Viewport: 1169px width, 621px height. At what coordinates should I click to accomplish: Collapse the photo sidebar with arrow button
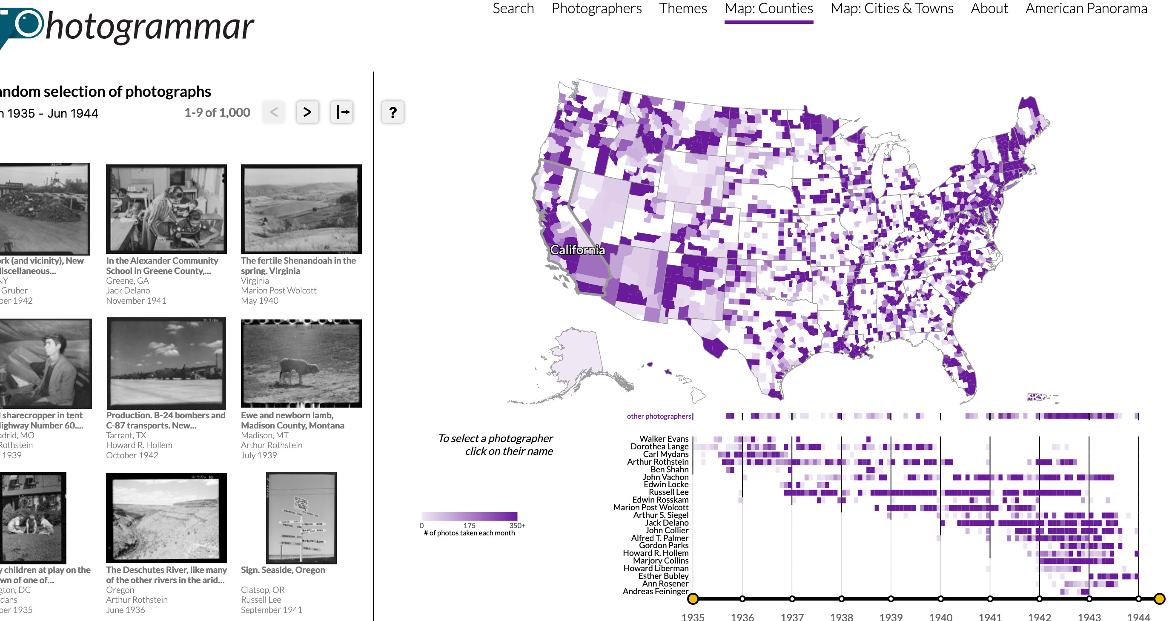point(342,112)
